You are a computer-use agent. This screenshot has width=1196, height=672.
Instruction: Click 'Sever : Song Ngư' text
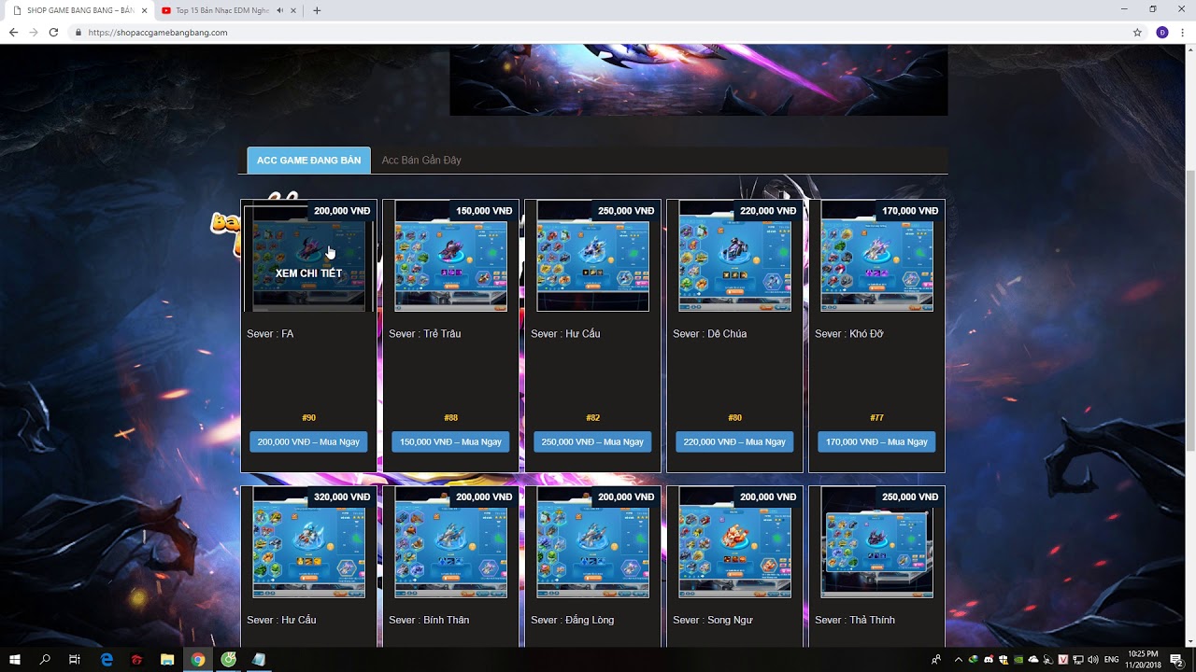tap(713, 621)
